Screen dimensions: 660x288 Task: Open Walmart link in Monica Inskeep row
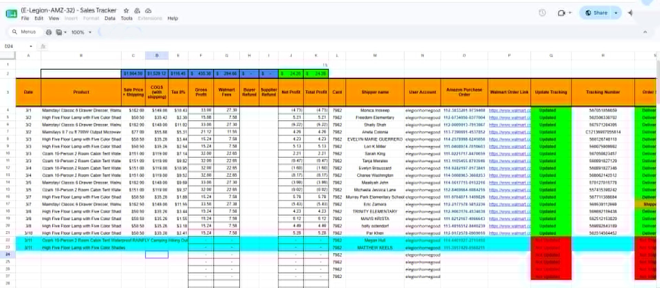(x=510, y=110)
